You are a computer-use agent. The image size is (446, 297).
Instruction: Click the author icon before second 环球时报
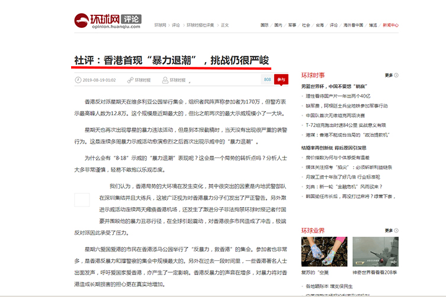point(165,80)
